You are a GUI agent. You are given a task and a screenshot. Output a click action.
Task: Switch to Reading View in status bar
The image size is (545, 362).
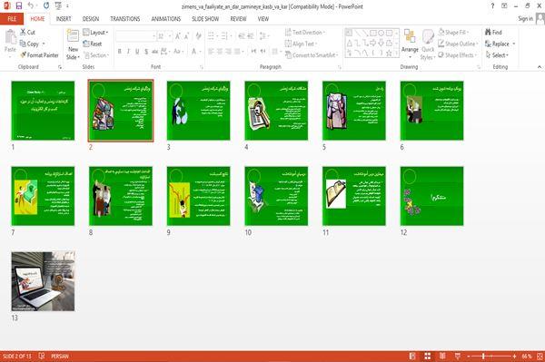pyautogui.click(x=442, y=356)
